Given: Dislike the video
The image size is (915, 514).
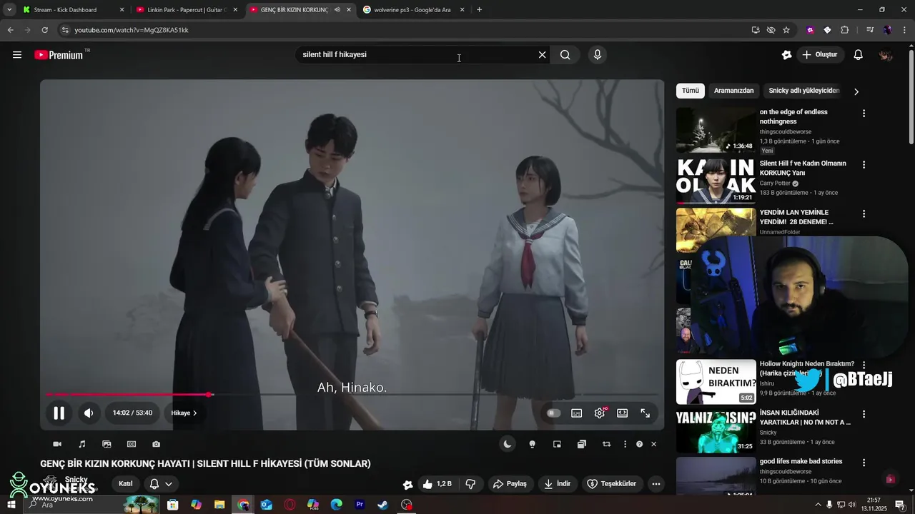Looking at the screenshot, I should [470, 484].
